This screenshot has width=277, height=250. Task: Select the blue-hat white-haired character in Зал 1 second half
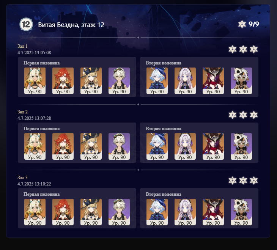click(x=157, y=81)
